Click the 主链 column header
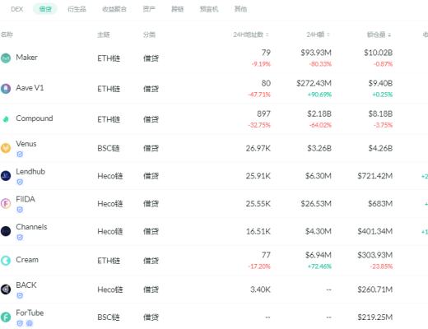This screenshot has width=428, height=329. pyautogui.click(x=104, y=35)
